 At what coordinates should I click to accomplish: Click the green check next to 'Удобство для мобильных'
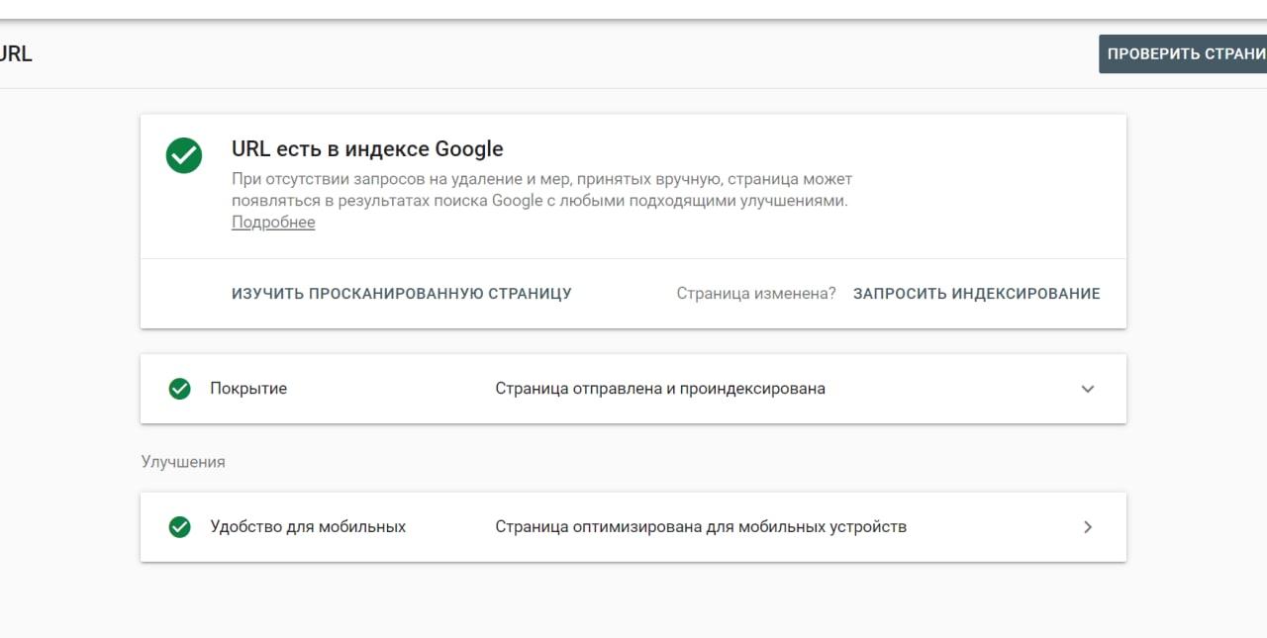(180, 527)
